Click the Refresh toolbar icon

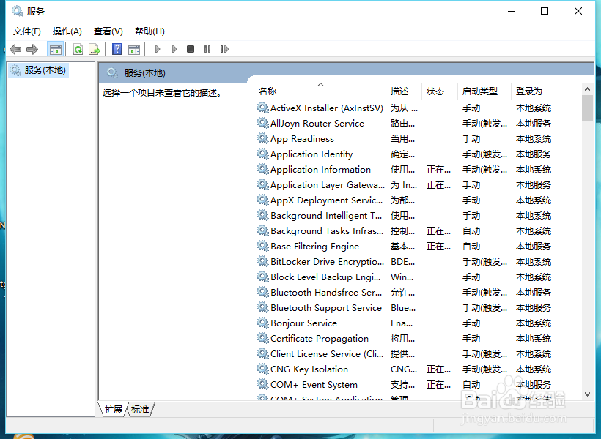(x=78, y=49)
